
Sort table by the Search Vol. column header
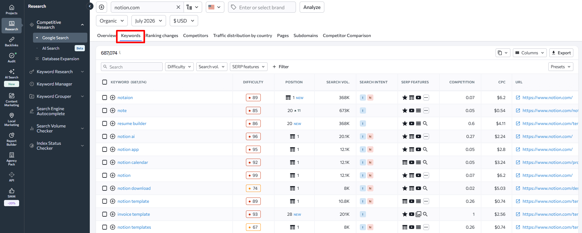click(338, 82)
